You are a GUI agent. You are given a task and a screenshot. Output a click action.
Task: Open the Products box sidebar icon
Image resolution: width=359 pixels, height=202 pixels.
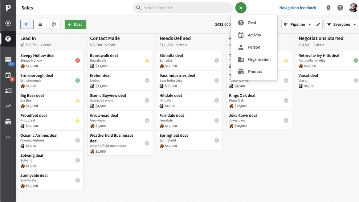pos(8,121)
